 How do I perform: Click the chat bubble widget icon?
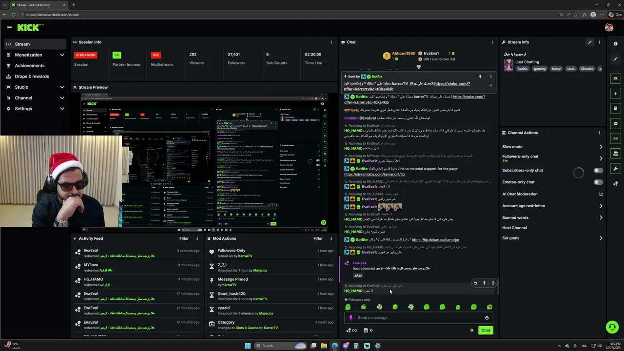(616, 123)
